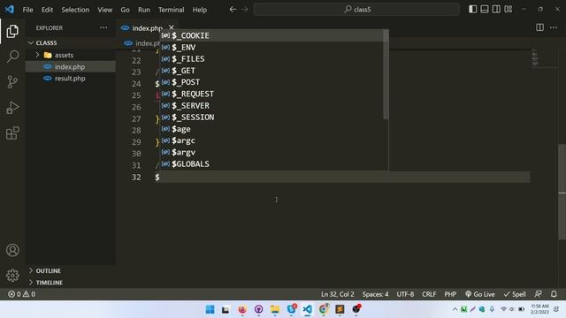Click the feedback icon in status bar
The width and height of the screenshot is (566, 318).
[x=539, y=294]
